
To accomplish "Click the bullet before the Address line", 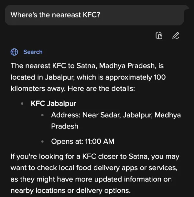I will click(42, 115).
